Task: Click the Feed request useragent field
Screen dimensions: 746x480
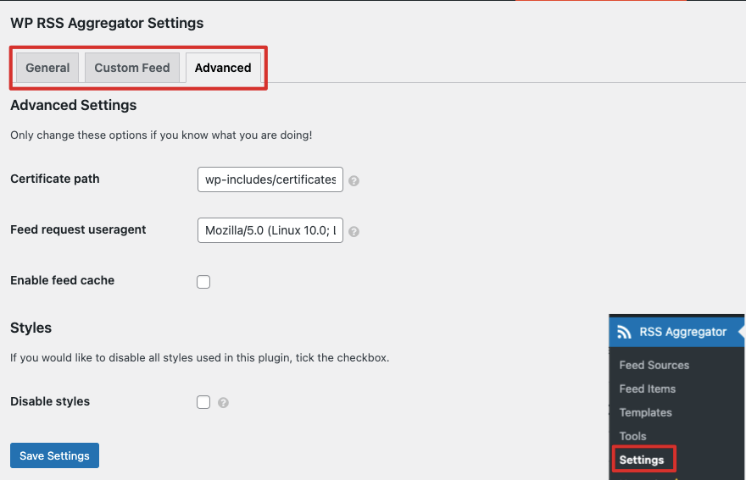Action: 270,230
